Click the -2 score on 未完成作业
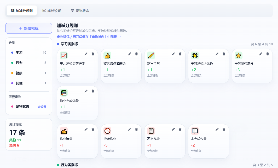This screenshot has width=278, height=168. pos(193,145)
